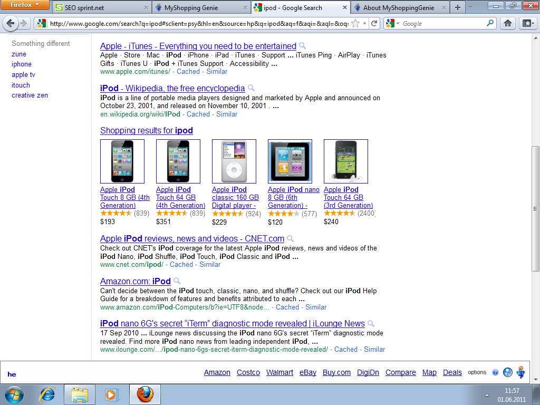Click the blue help icon in Genie bar

coord(495,372)
